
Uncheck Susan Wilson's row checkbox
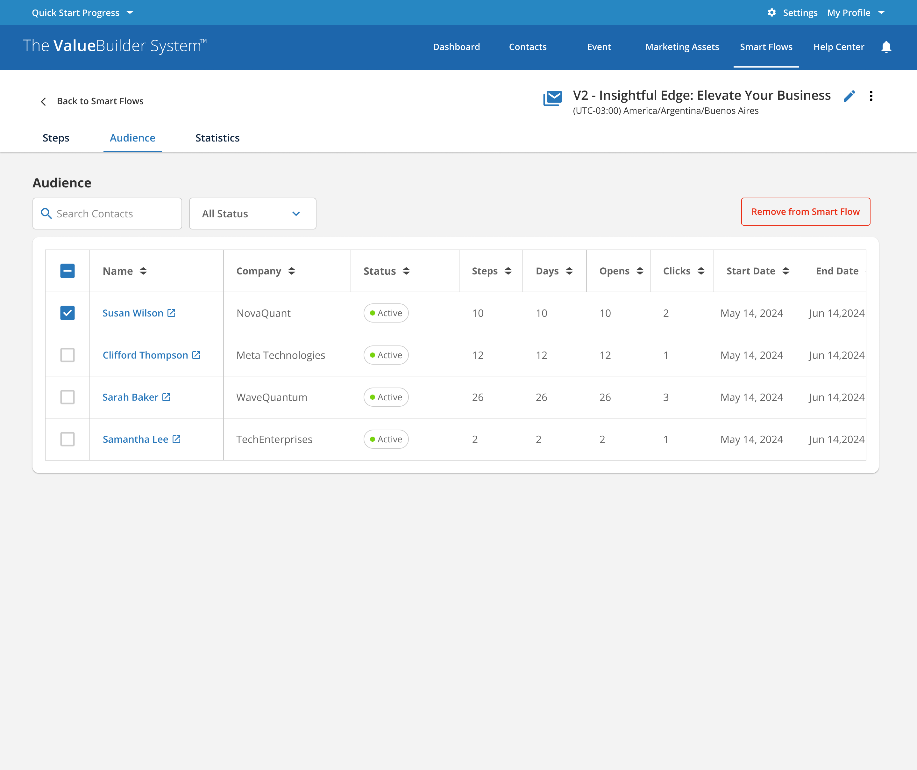point(67,313)
